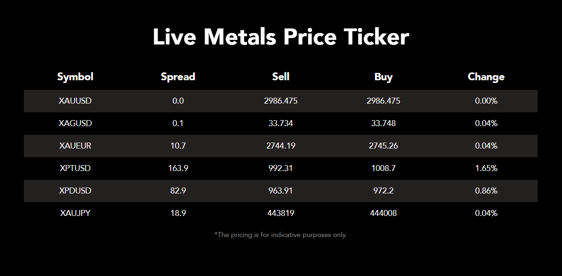The width and height of the screenshot is (562, 276).
Task: Click the XAUUSD symbol row
Action: 75,101
